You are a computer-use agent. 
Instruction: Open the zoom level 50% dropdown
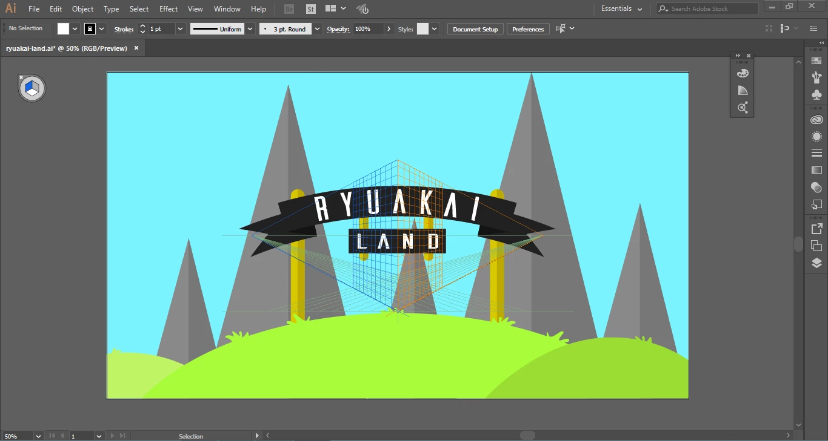tap(39, 436)
